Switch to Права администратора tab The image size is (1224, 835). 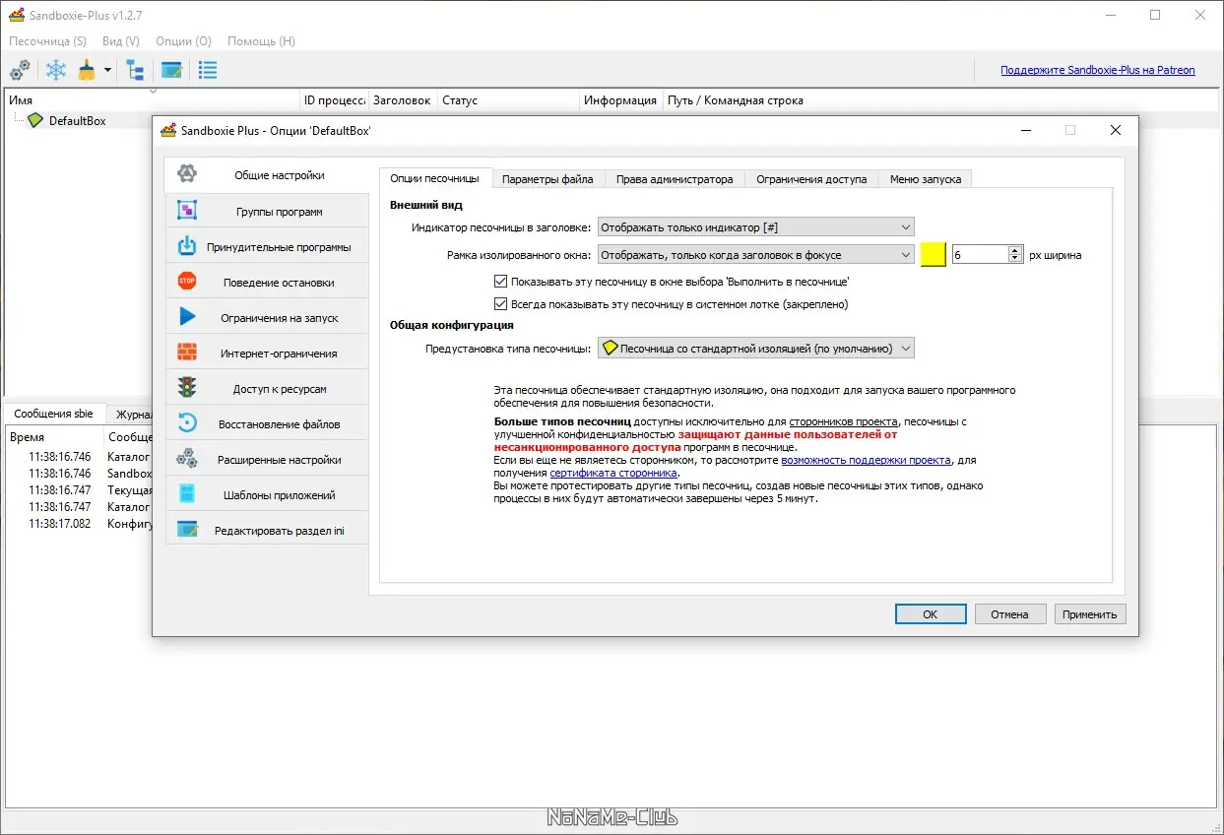pos(675,179)
